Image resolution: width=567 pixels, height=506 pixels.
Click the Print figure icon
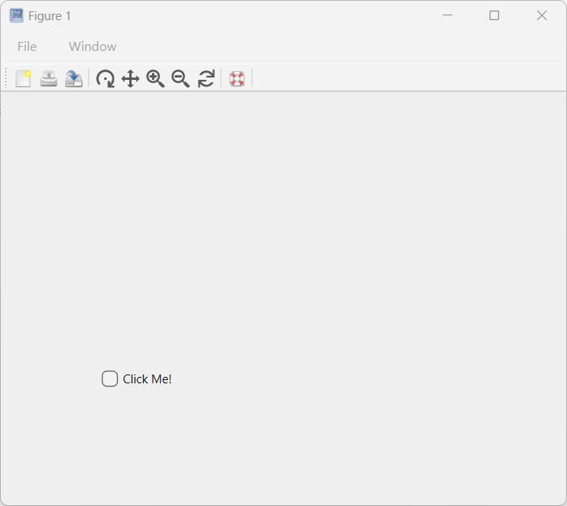click(x=48, y=78)
